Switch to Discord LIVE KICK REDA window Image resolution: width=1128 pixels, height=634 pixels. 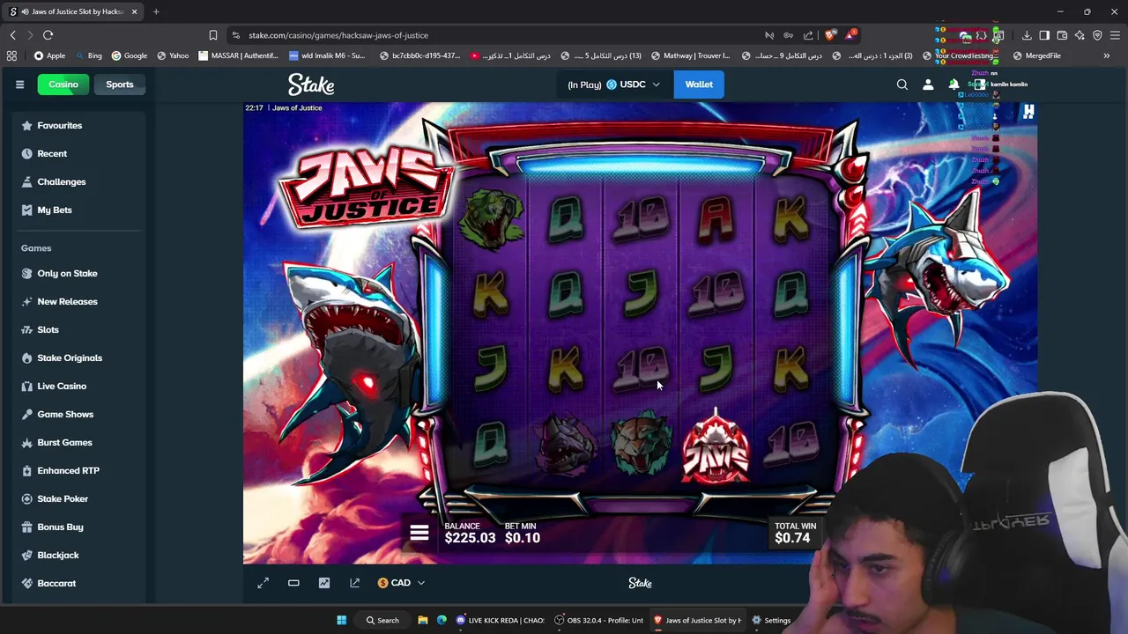[501, 620]
